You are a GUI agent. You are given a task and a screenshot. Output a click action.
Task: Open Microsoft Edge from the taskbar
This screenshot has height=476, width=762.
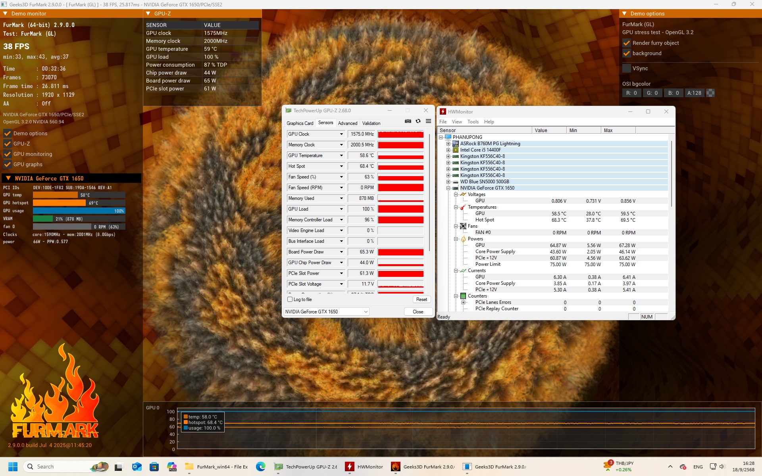(260, 466)
